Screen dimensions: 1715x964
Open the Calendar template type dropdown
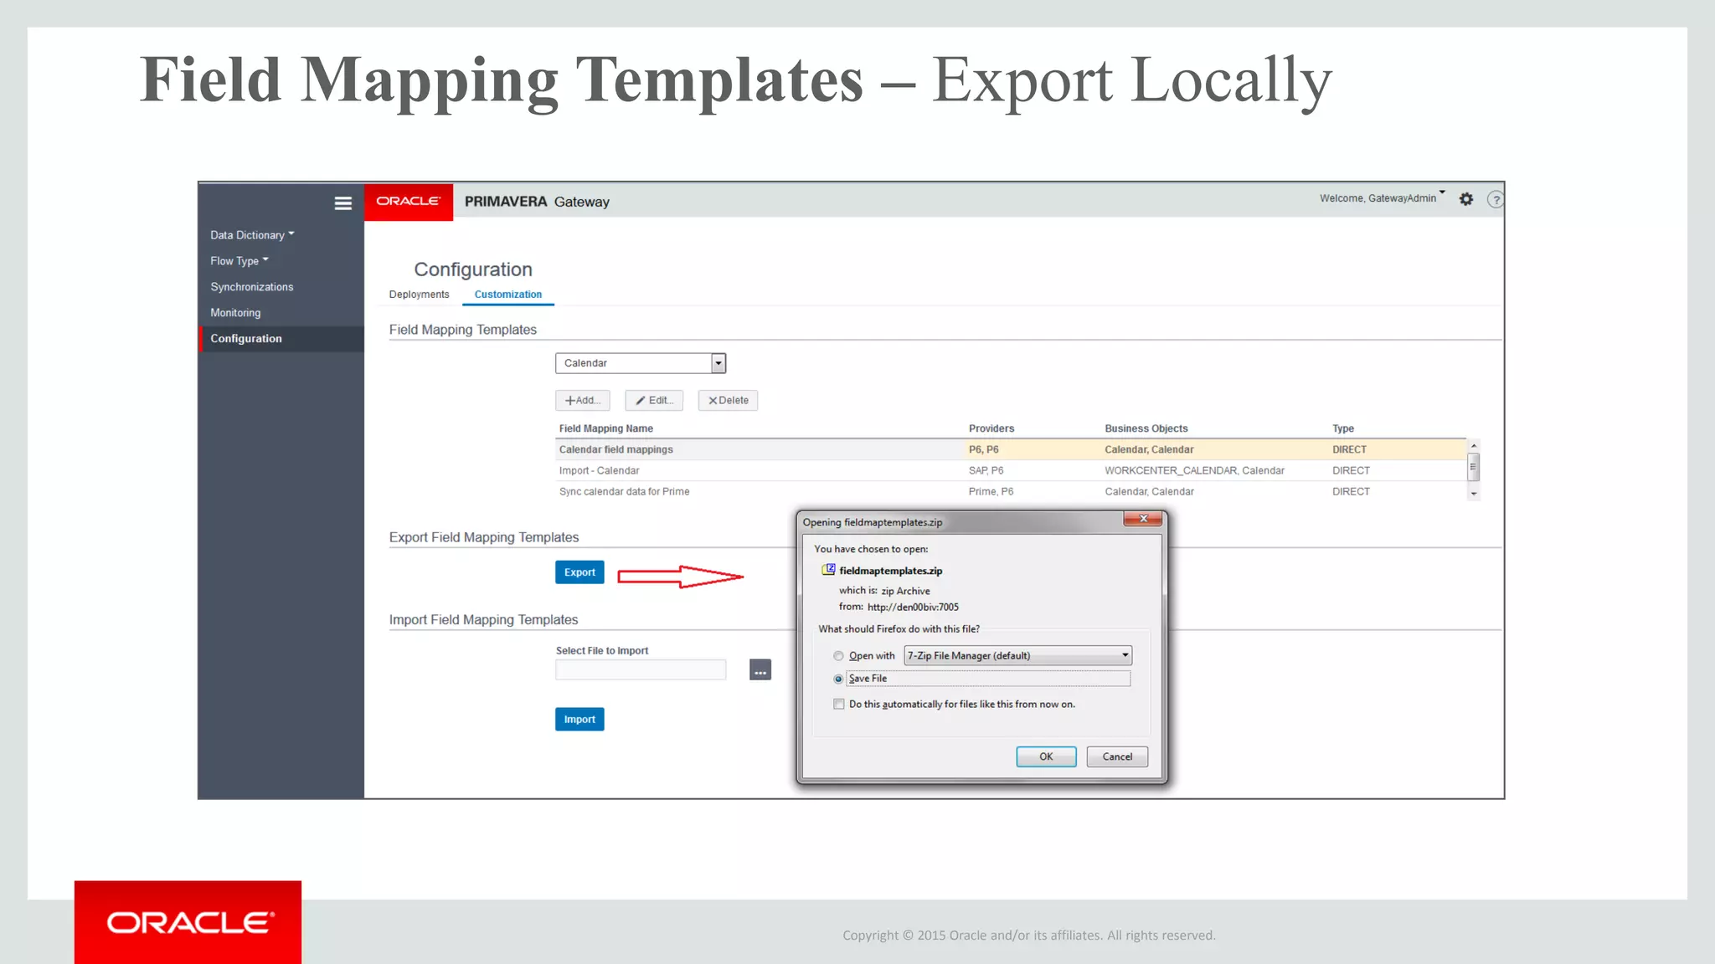[641, 363]
